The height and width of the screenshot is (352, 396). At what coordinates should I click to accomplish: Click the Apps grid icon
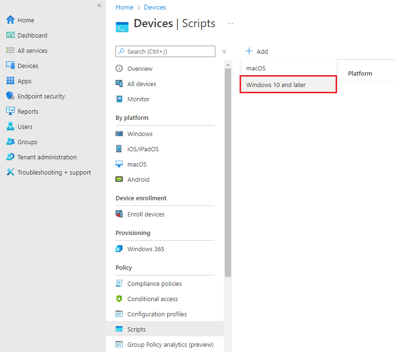point(10,80)
